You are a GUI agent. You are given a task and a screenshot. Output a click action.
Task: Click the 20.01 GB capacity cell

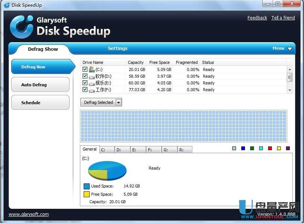(x=137, y=69)
